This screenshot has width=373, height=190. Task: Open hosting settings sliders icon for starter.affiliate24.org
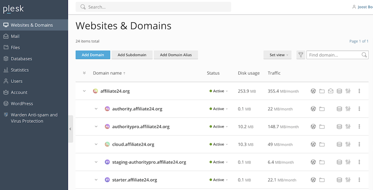pos(348,180)
